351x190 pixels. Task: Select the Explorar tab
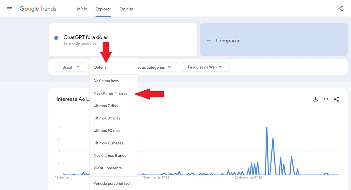pos(103,9)
